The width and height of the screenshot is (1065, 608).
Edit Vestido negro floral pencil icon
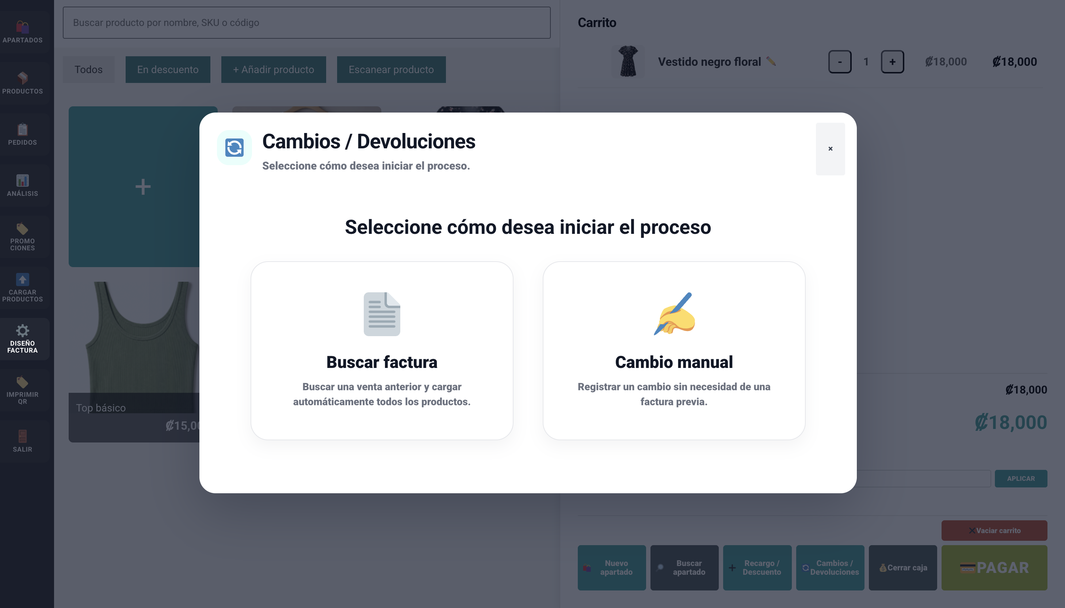(771, 61)
